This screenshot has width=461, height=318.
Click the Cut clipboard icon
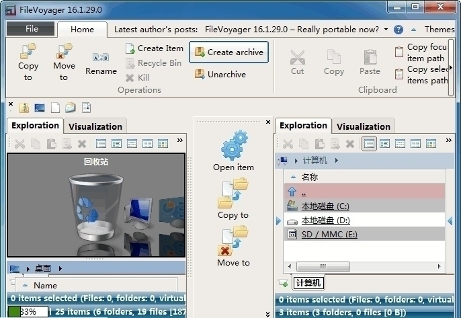coord(297,62)
